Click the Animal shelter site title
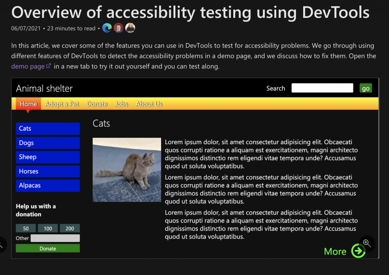389x275 pixels. pyautogui.click(x=44, y=89)
